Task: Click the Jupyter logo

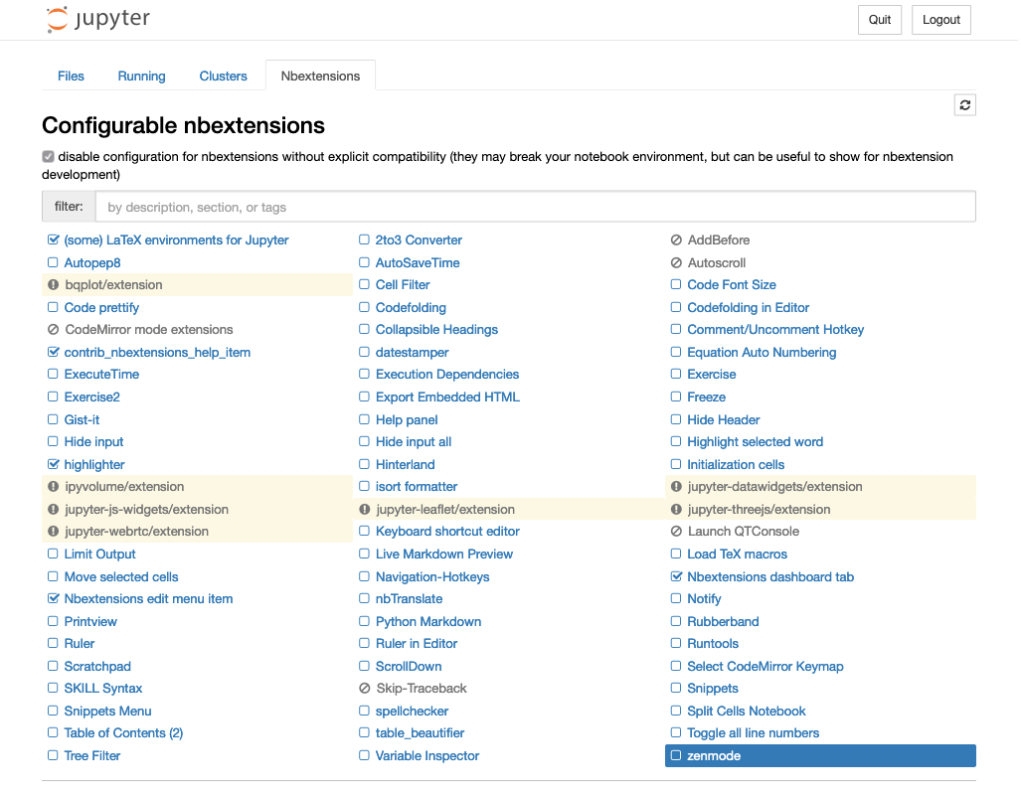Action: click(97, 19)
